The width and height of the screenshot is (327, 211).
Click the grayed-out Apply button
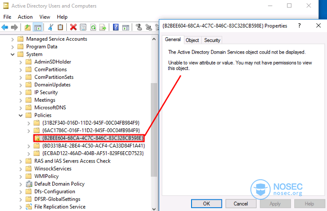(275, 204)
